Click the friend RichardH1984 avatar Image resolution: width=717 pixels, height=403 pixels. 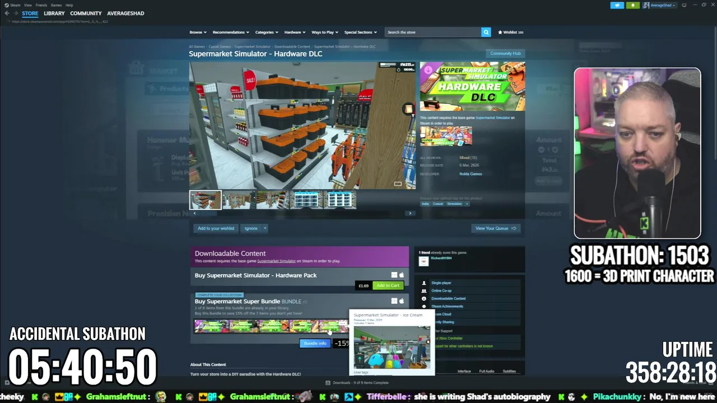coord(423,261)
